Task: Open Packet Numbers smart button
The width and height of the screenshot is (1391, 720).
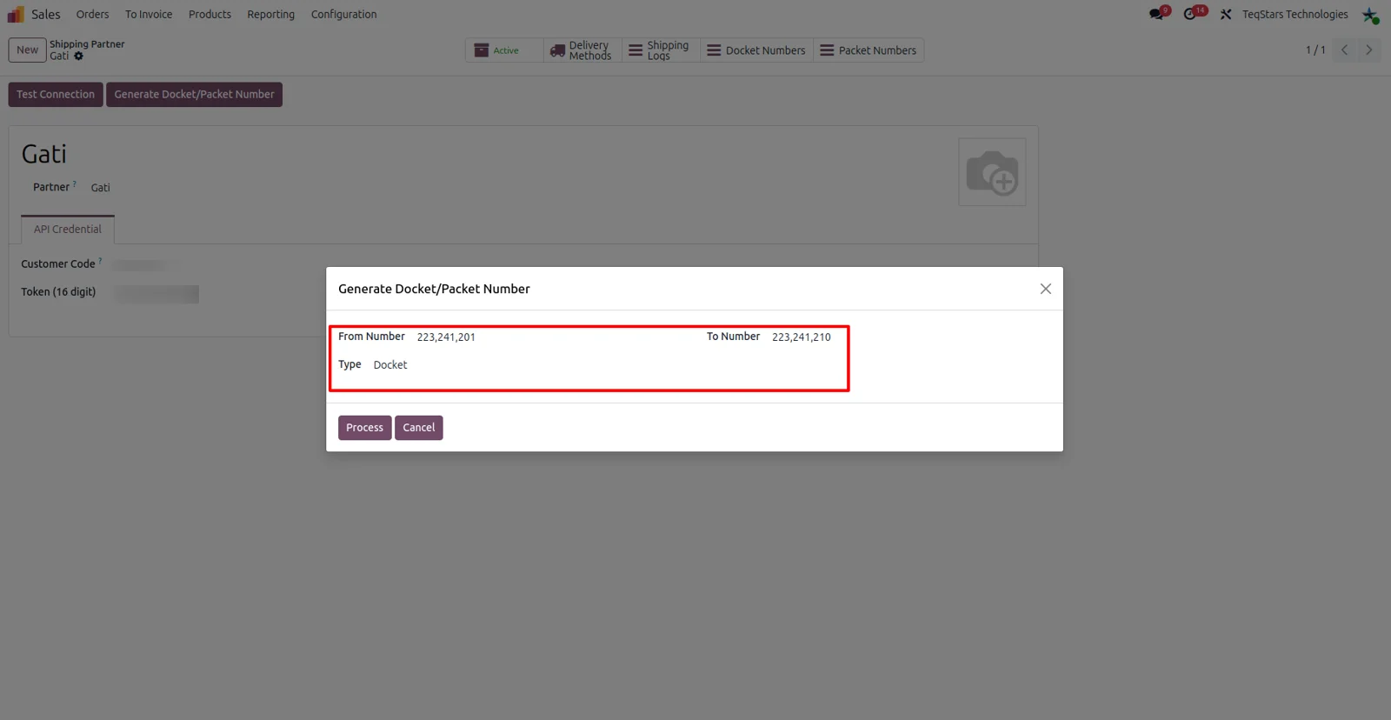Action: click(869, 50)
